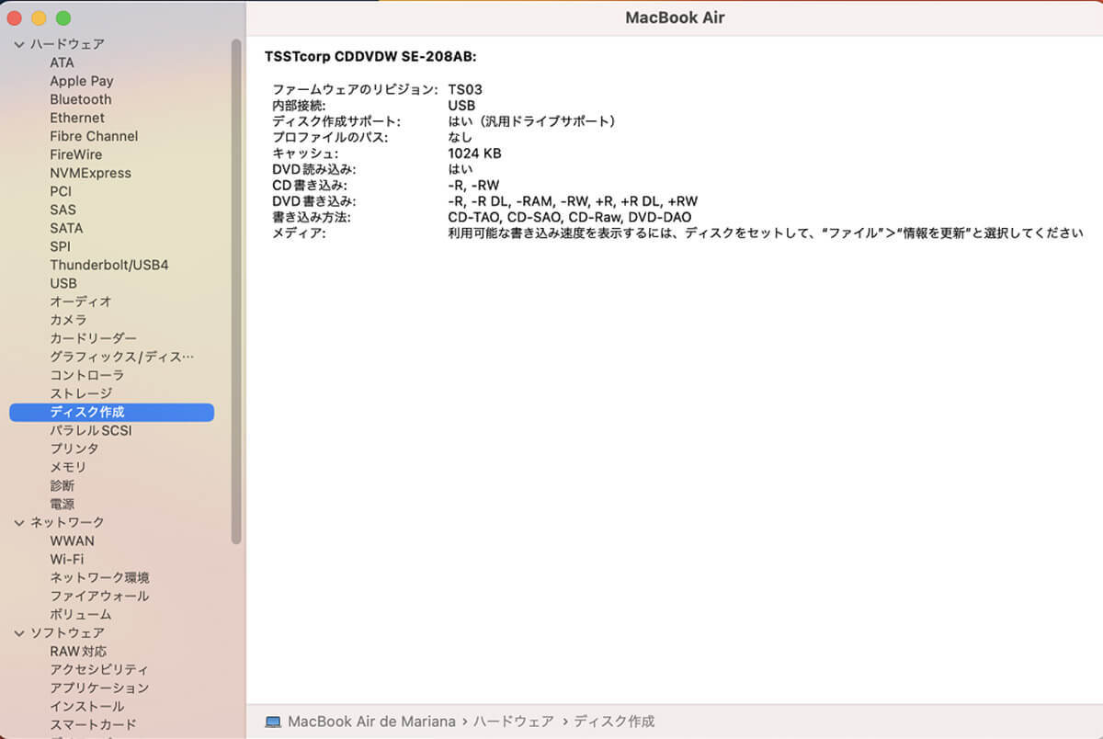1103x739 pixels.
Task: Collapse the ソフトウェア section chevron
Action: click(x=19, y=632)
